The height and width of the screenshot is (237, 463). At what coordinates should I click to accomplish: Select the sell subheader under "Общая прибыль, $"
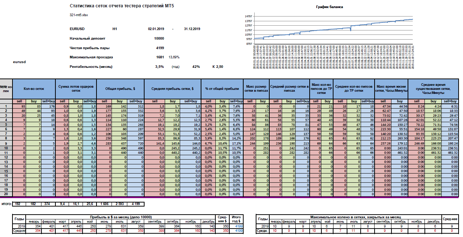(x=105, y=101)
